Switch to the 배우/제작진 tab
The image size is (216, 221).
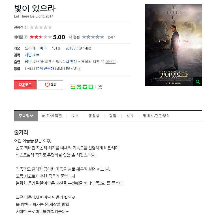(x=52, y=116)
